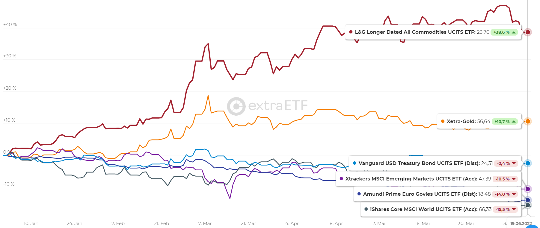This screenshot has height=228, width=540.
Task: Click the -2,4 % Vanguard badge
Action: click(506, 163)
